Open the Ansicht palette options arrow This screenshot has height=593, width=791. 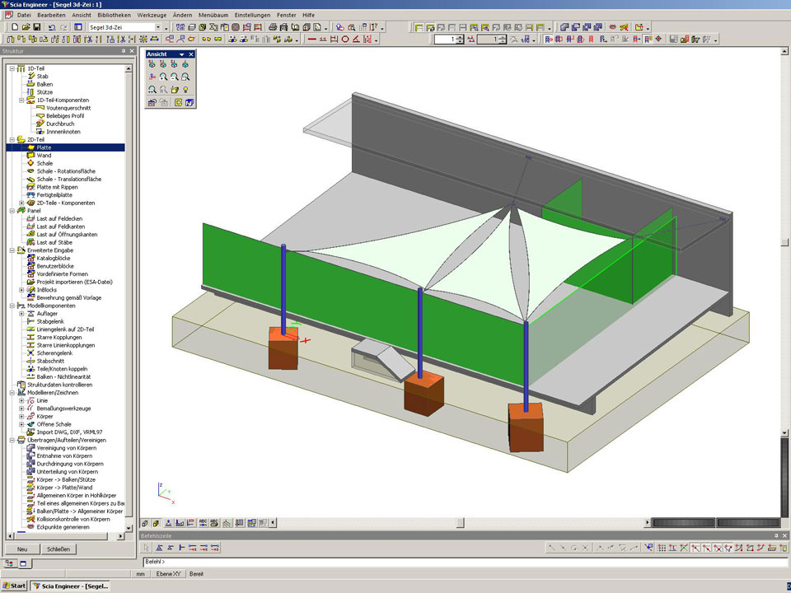181,54
